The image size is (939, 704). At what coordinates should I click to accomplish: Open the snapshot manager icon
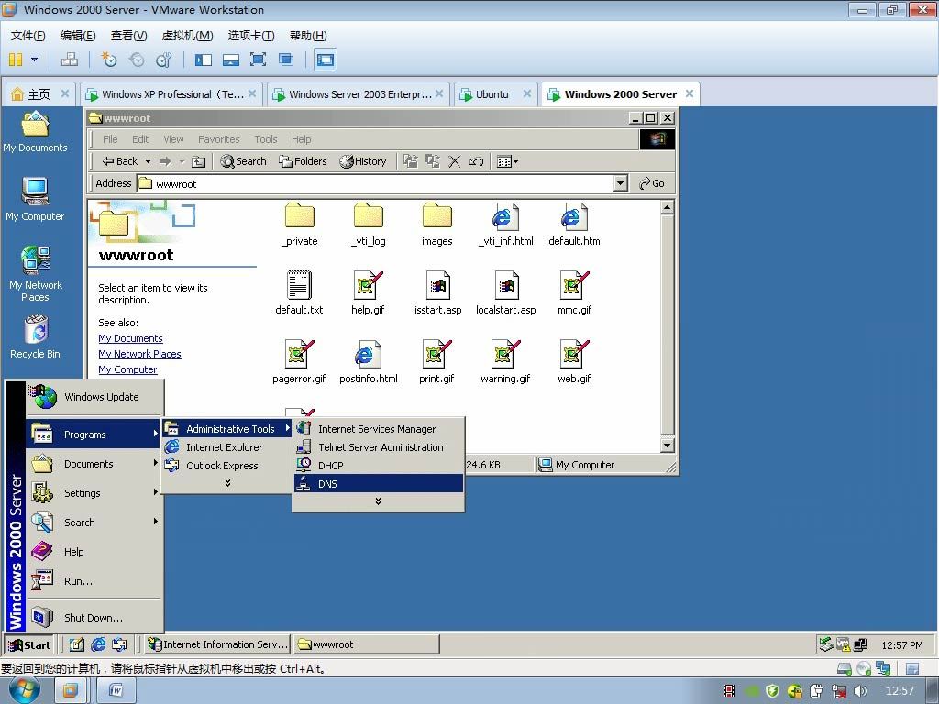(x=163, y=60)
